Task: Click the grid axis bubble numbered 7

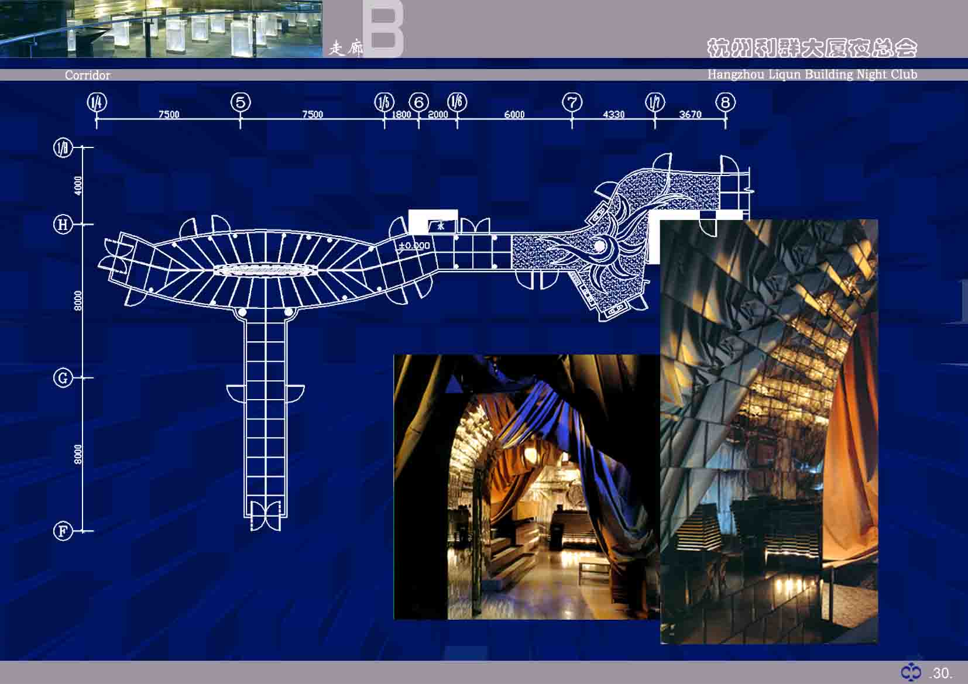Action: [572, 102]
